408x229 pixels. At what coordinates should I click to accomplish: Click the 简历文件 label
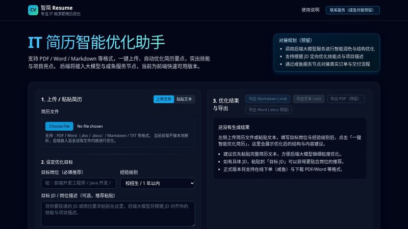(x=50, y=111)
